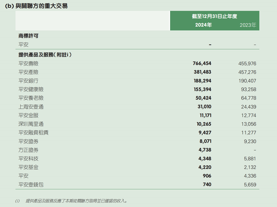Click the value 5,659

[x=250, y=185]
